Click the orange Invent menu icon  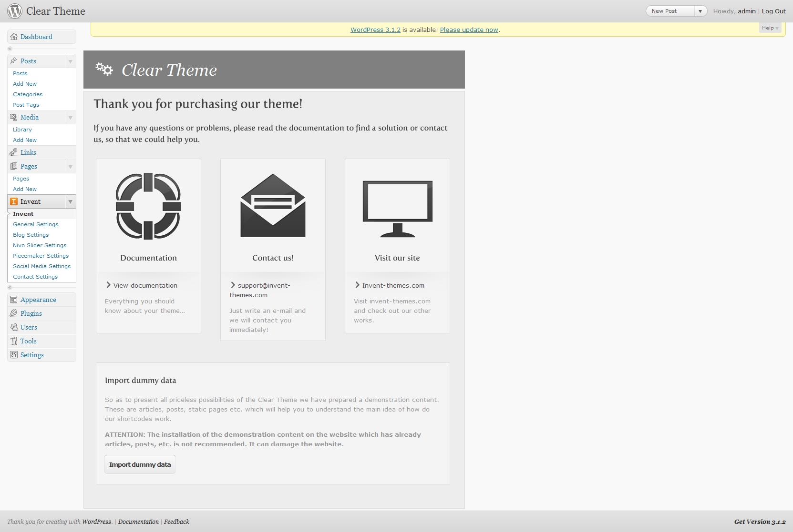[14, 201]
